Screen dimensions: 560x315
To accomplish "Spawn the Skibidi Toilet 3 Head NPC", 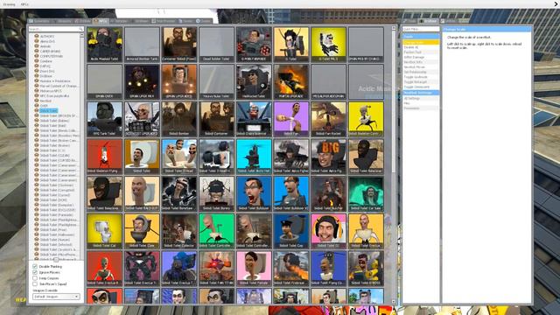I will (x=178, y=157).
